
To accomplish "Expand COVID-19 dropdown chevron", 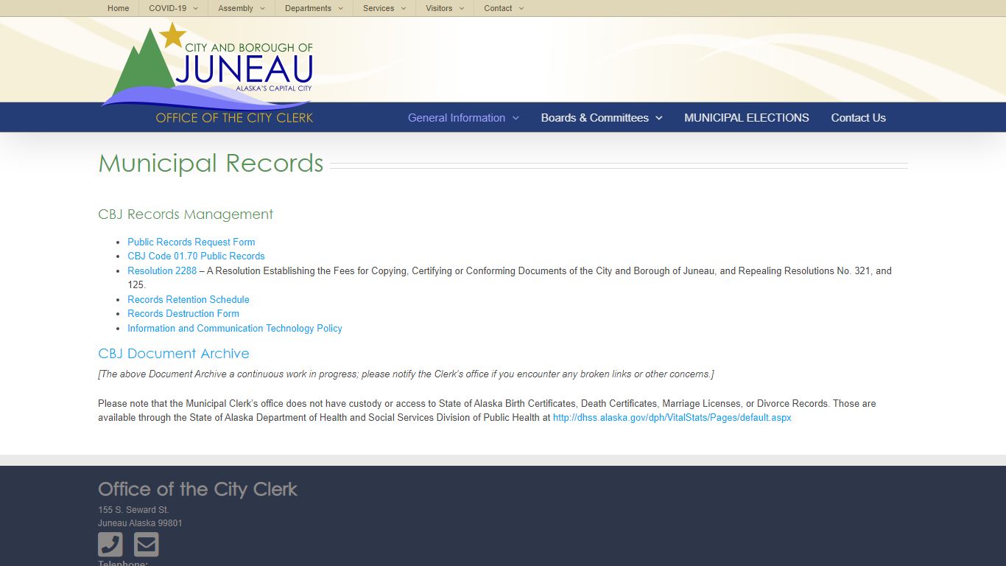I will tap(196, 9).
